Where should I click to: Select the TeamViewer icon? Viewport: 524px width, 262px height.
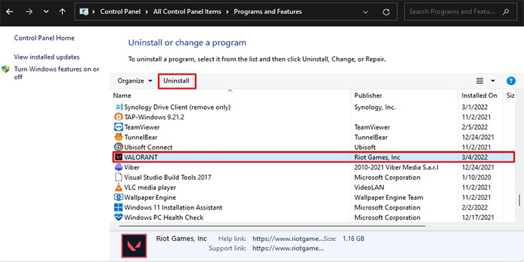point(118,127)
